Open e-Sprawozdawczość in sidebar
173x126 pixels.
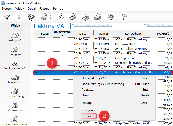click(x=15, y=121)
